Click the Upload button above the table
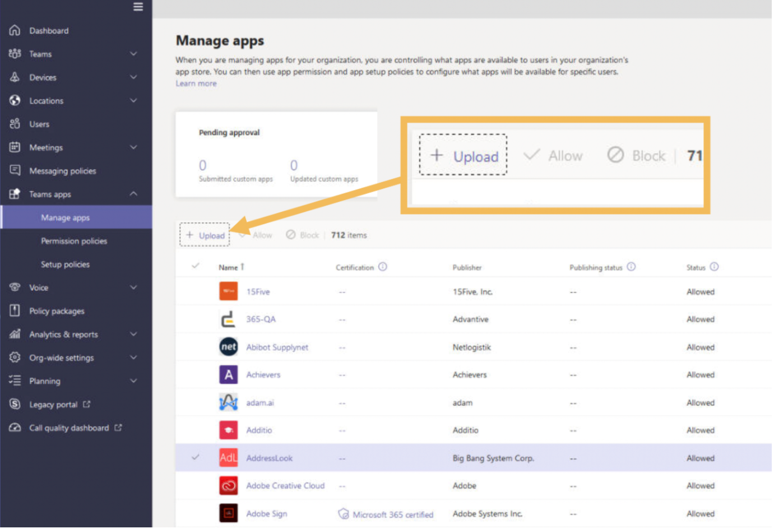 [x=205, y=235]
